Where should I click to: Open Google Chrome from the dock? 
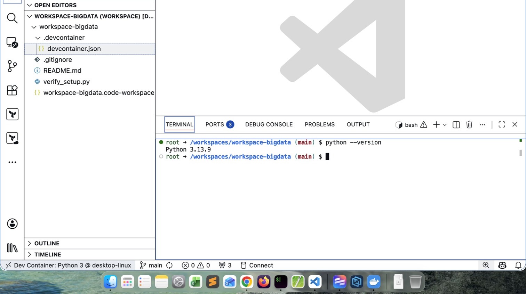[247, 281]
